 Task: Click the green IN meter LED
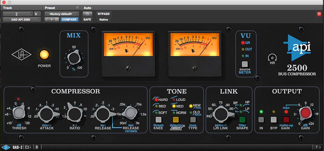click(243, 56)
